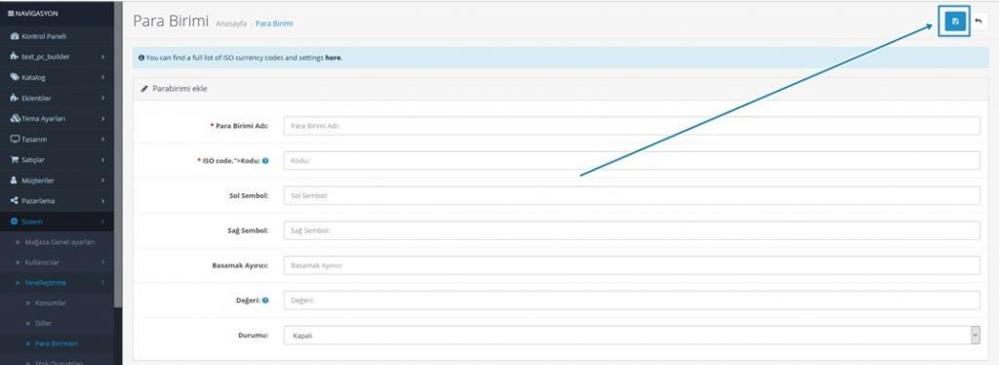The width and height of the screenshot is (999, 365).
Task: Click the blue save icon button
Action: (954, 22)
